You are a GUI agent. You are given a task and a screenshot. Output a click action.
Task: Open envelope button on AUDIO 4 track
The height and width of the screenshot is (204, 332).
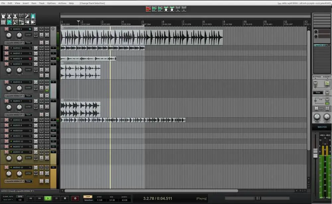[x=36, y=59]
